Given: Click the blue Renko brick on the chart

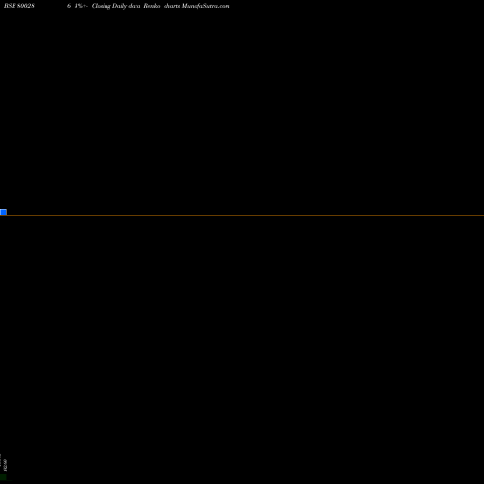Looking at the screenshot, I should (3, 212).
